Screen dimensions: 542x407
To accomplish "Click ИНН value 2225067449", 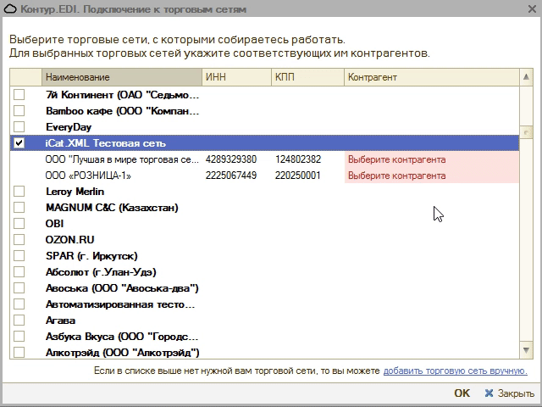I will pos(231,176).
